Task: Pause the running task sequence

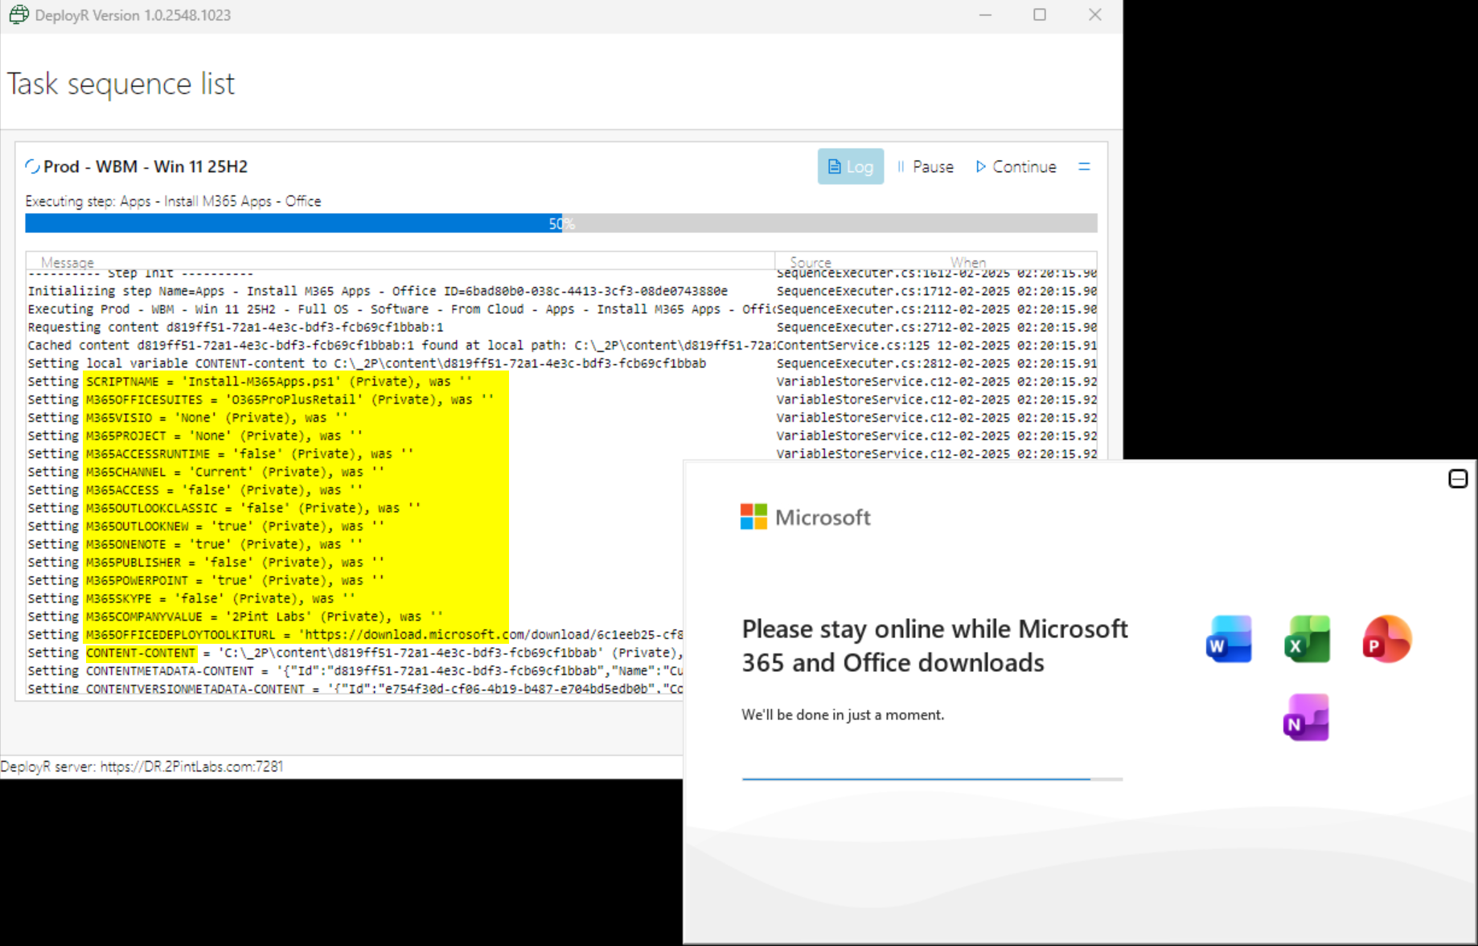Action: 926,166
